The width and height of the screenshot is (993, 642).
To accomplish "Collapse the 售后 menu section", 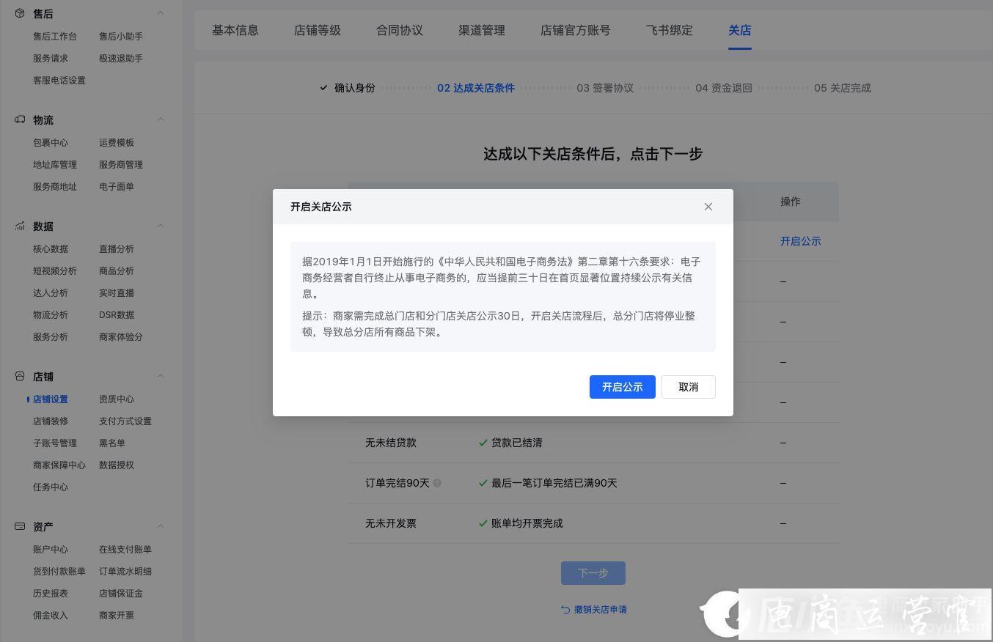I will tap(161, 12).
